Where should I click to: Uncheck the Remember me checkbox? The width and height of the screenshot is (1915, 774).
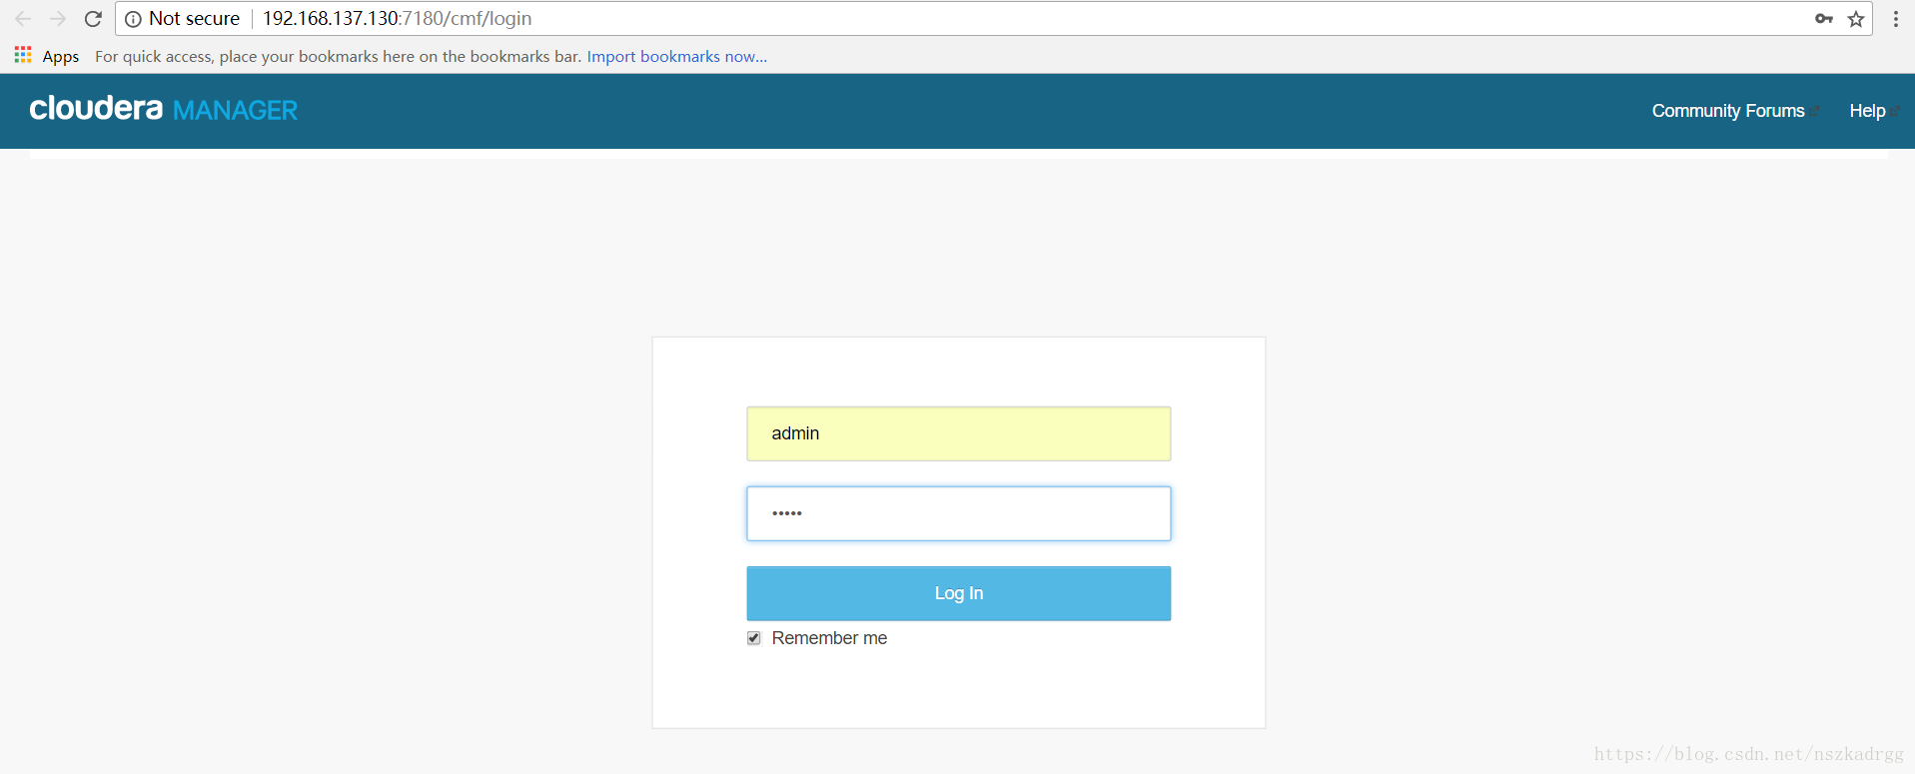coord(754,638)
